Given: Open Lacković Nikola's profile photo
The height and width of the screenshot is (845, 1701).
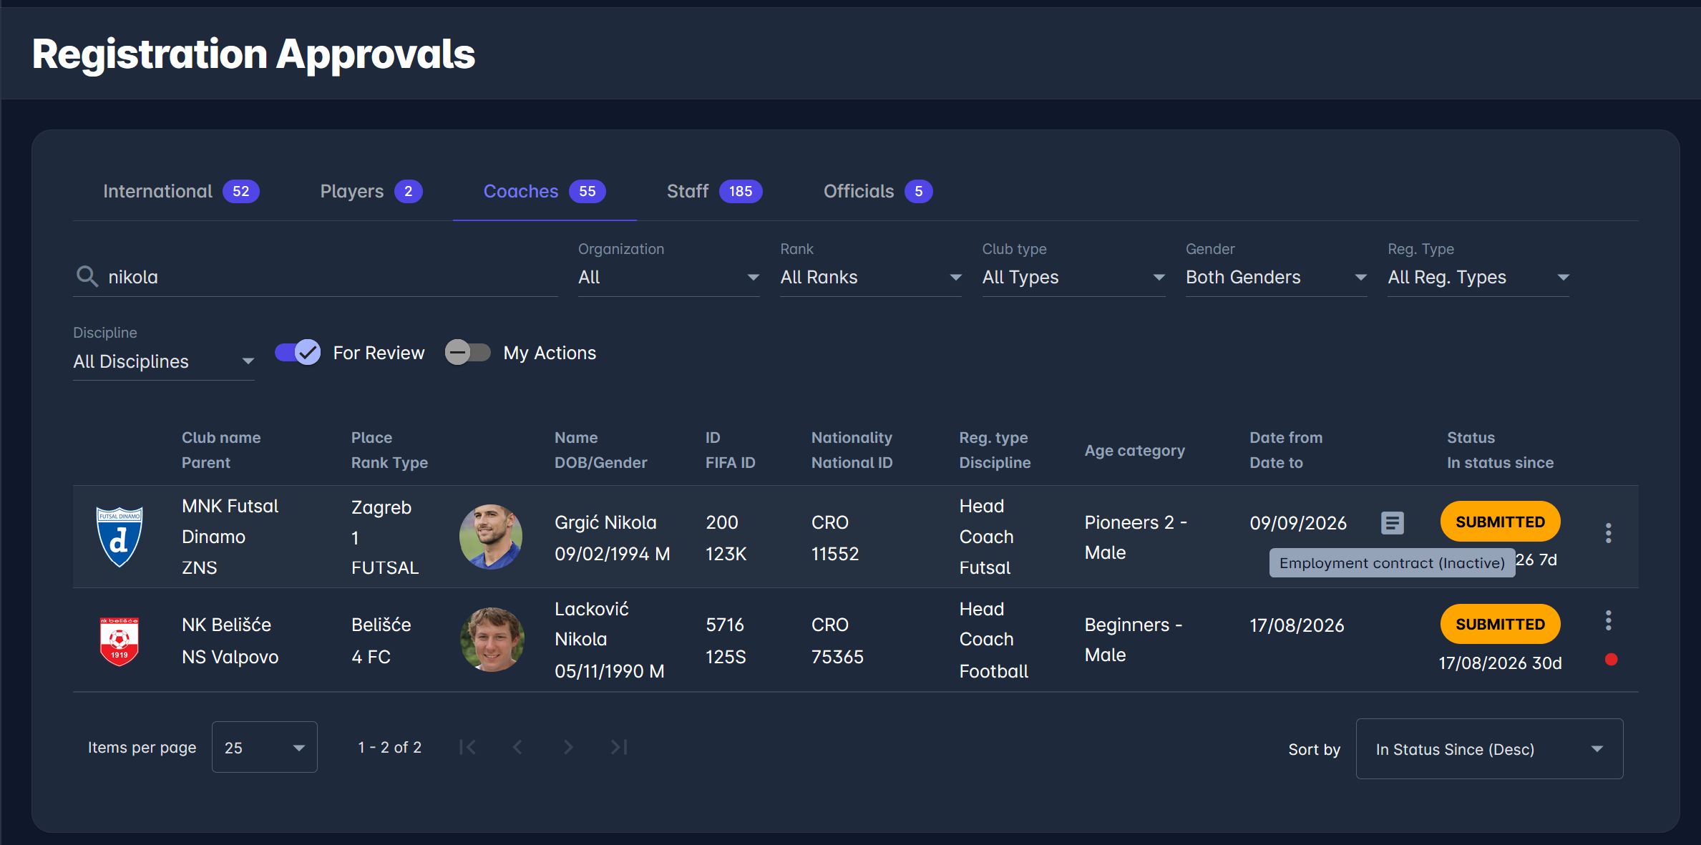Looking at the screenshot, I should tap(491, 640).
